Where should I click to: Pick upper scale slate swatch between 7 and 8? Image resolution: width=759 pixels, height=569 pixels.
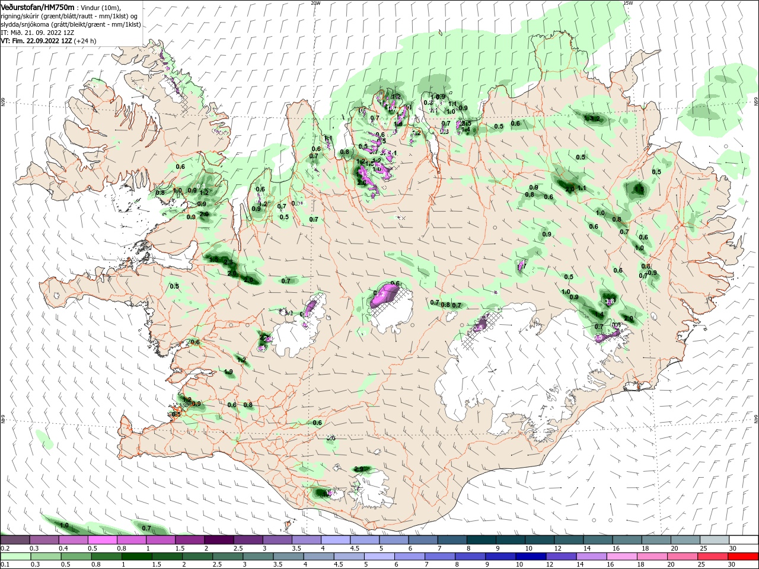tap(452, 540)
